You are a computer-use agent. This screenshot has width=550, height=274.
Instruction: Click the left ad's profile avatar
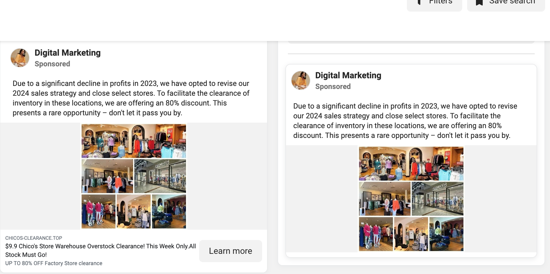coord(20,57)
